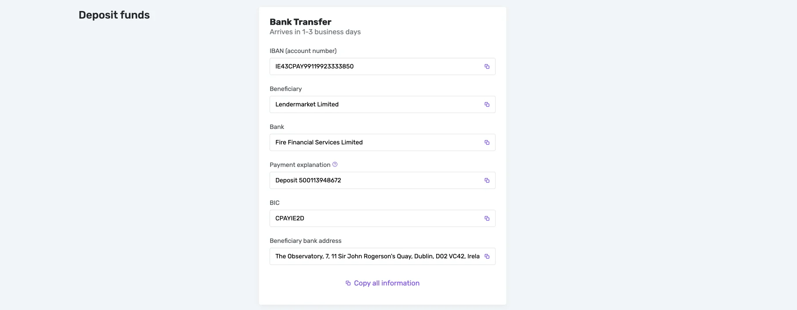
Task: Click the IBAN (account number) label
Action: pos(303,51)
